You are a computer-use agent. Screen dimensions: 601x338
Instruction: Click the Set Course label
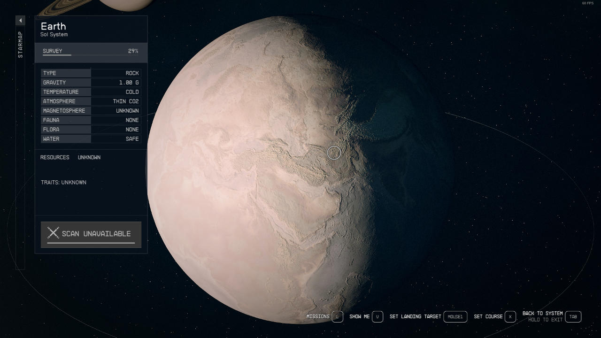488,317
